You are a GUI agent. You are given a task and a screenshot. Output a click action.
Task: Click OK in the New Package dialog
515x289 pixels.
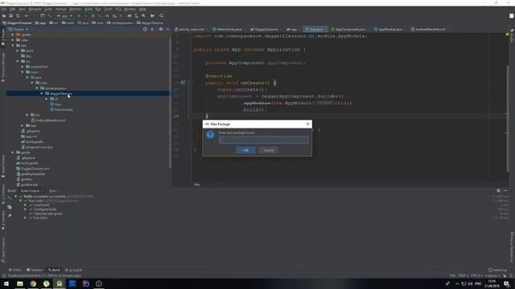point(245,150)
